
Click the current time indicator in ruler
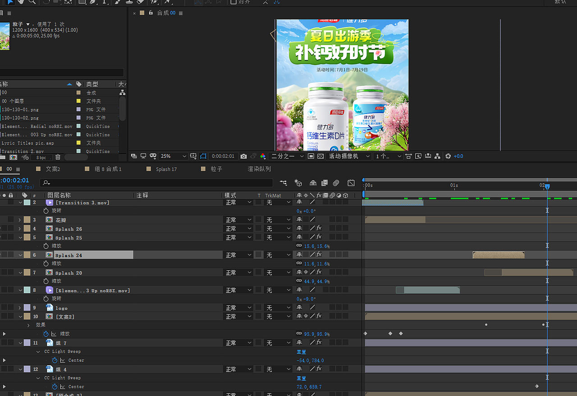coord(547,186)
